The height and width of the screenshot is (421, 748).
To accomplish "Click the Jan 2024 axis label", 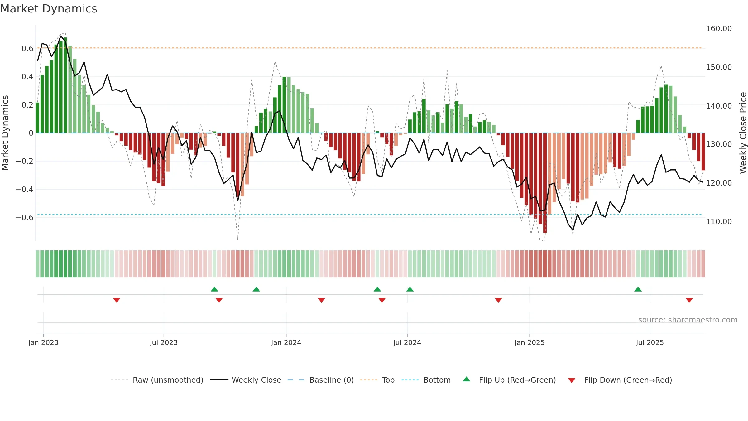I will pos(286,342).
